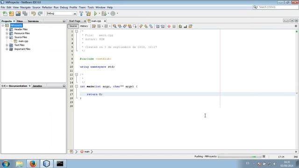Open the Help menu

[110, 7]
